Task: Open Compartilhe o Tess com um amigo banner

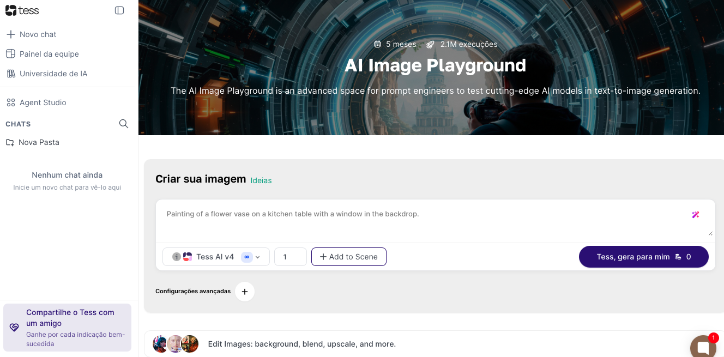Action: (67, 328)
